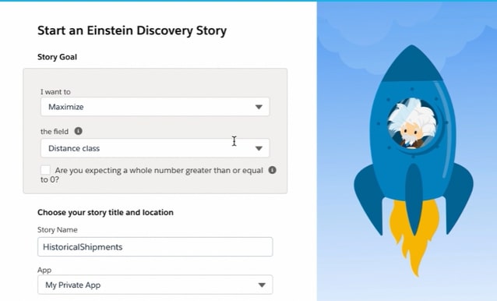
Task: Enable the whole number greater than 0 checkbox
Action: coord(45,170)
